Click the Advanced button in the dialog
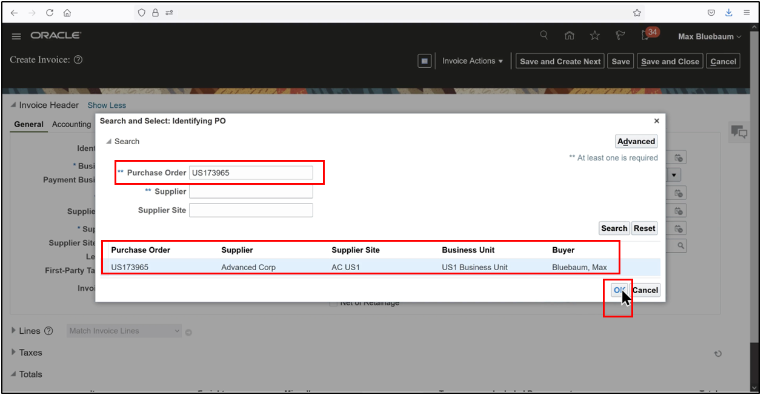The width and height of the screenshot is (761, 395). (x=636, y=141)
